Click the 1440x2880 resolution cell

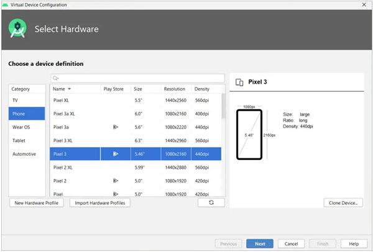point(176,167)
